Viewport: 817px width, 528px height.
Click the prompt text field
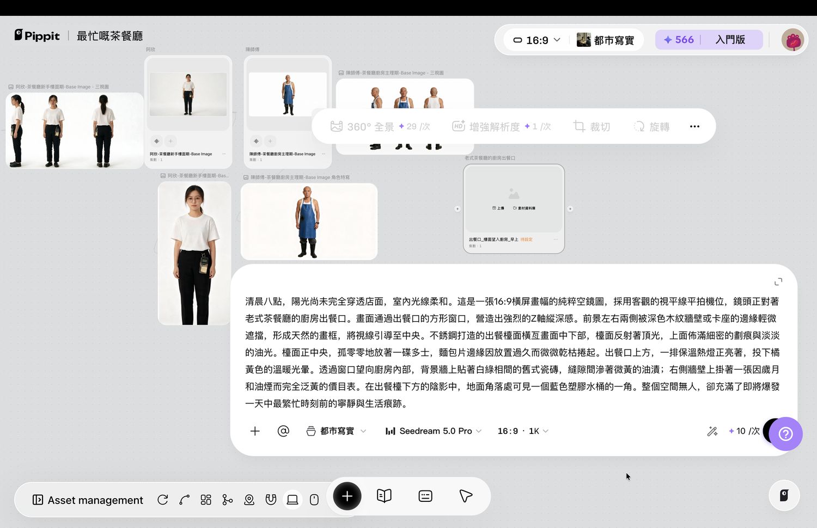513,352
